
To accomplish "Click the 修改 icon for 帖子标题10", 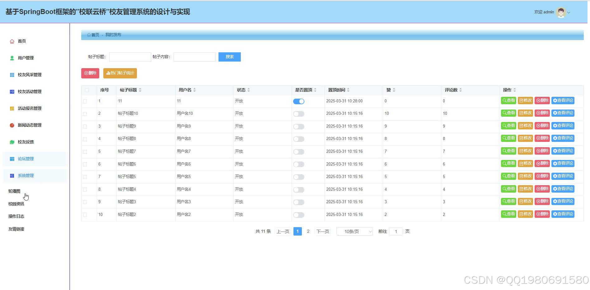I will [x=525, y=113].
